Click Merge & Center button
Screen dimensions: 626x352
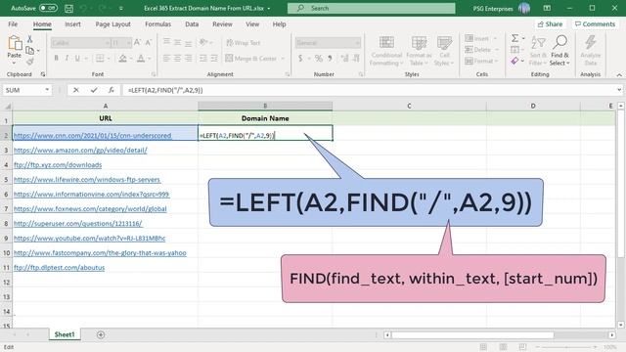coord(251,59)
